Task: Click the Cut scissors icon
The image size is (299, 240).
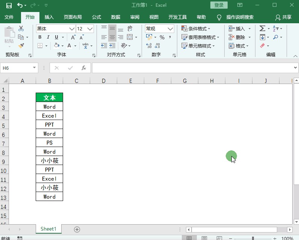Action: tap(21, 29)
